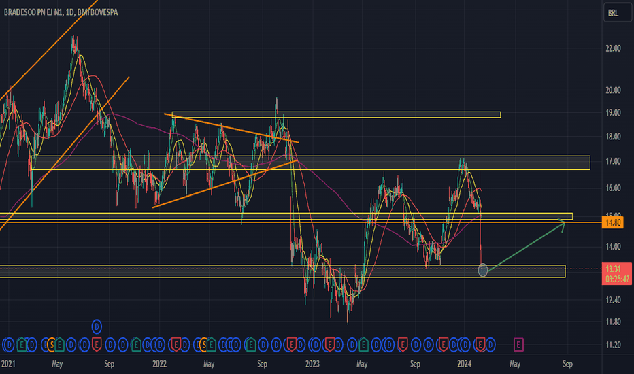Viewport: 634px width, 374px height.
Task: Click the 03:25:42 bar countdown timer
Action: point(618,279)
